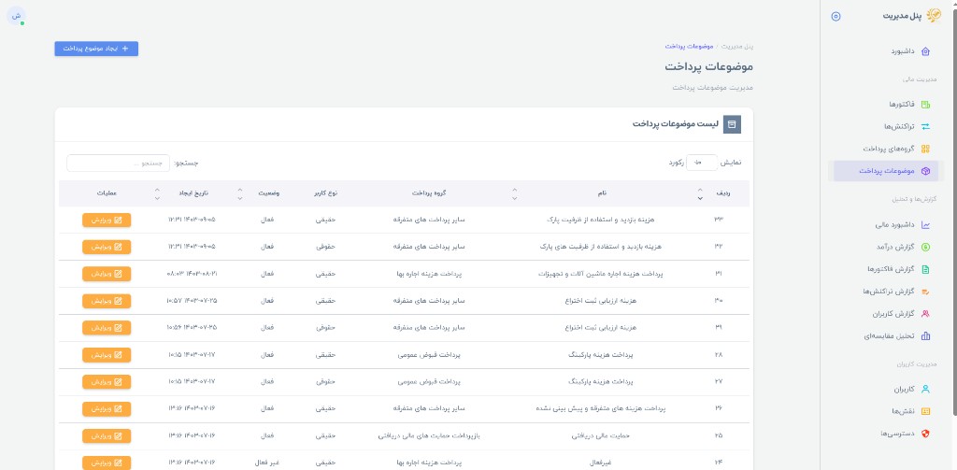Click فعال status in row ۲۹
Viewport: 957px width, 470px height.
click(x=266, y=327)
